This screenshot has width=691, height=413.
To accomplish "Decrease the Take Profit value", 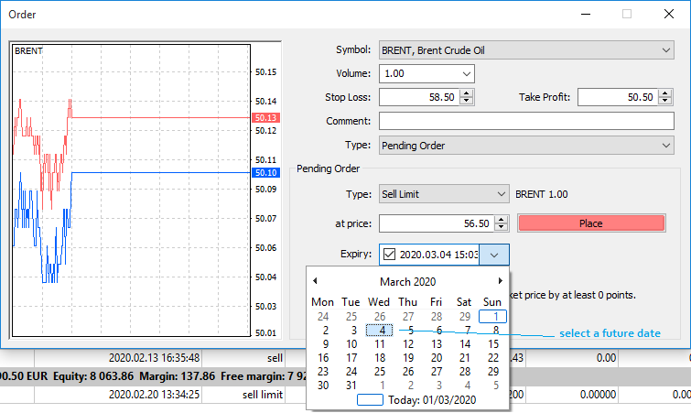I will click(666, 102).
